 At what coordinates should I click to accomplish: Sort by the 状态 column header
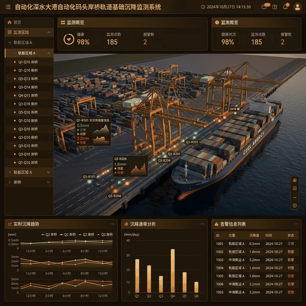291,235
